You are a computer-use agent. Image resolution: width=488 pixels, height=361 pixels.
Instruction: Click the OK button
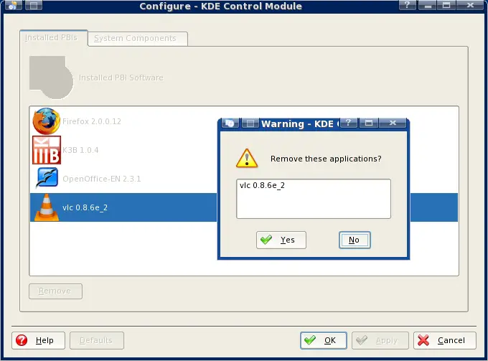point(324,340)
